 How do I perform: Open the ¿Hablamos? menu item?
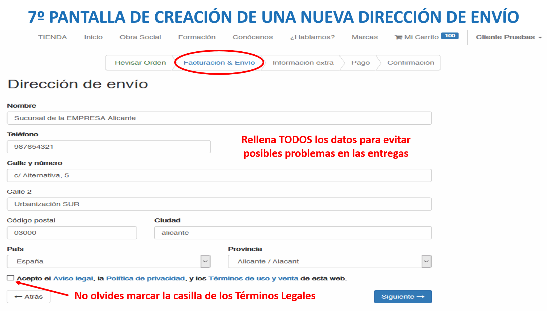(312, 37)
